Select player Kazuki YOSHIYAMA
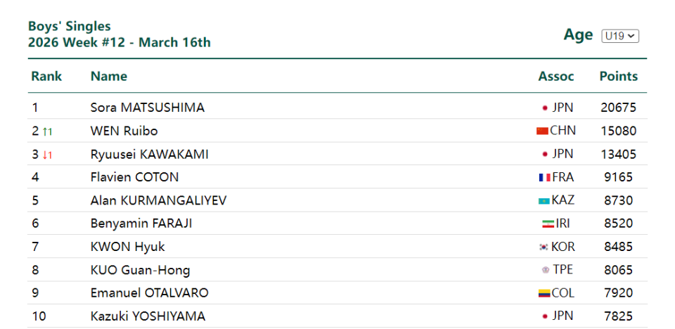The image size is (675, 329). tap(149, 316)
